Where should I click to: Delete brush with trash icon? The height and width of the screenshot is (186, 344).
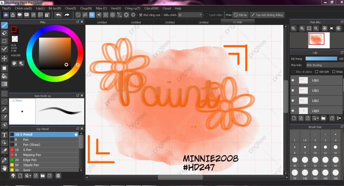58,176
